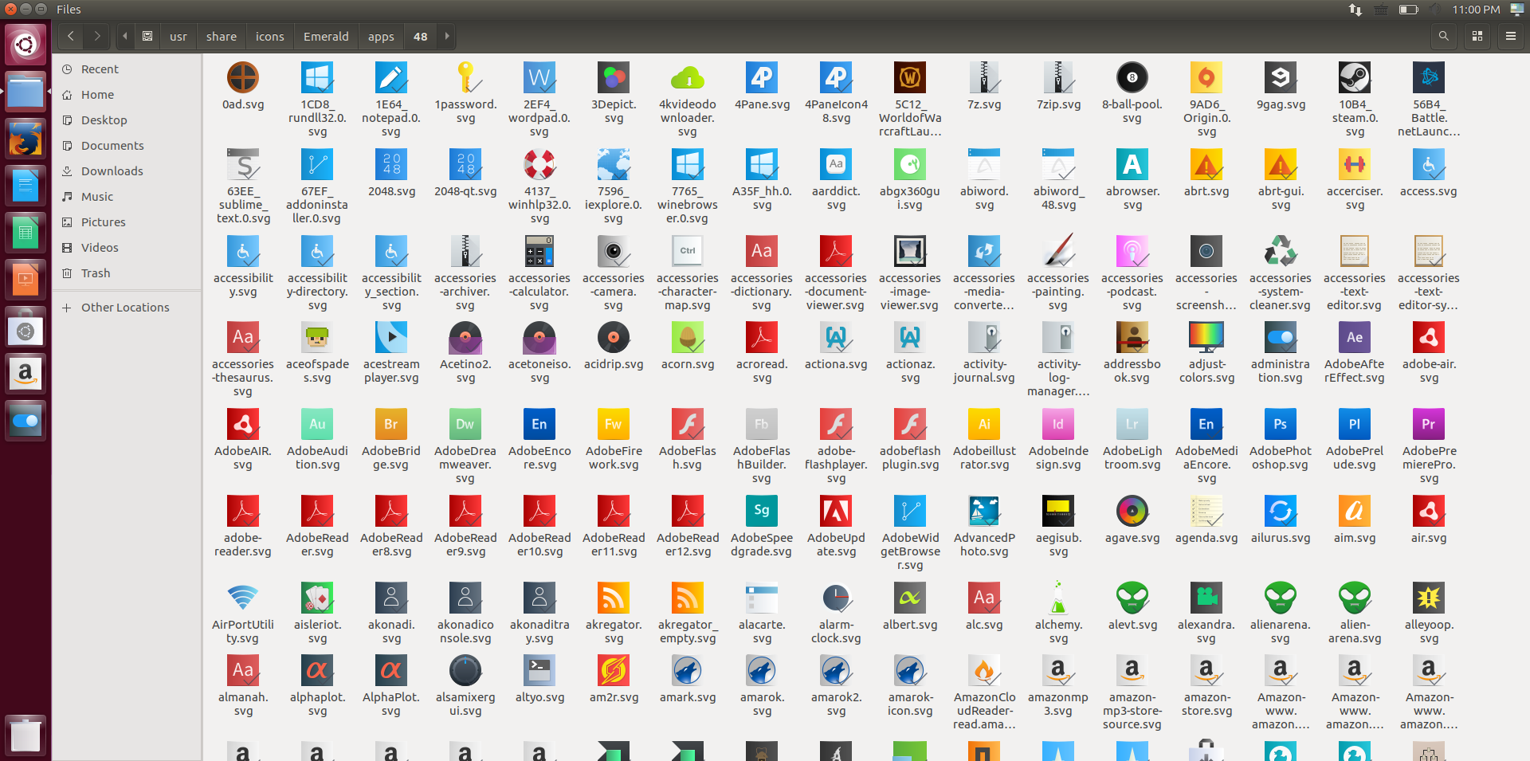Select the alleyoop.svg icon
Viewport: 1530px width, 761px height.
tap(1429, 598)
